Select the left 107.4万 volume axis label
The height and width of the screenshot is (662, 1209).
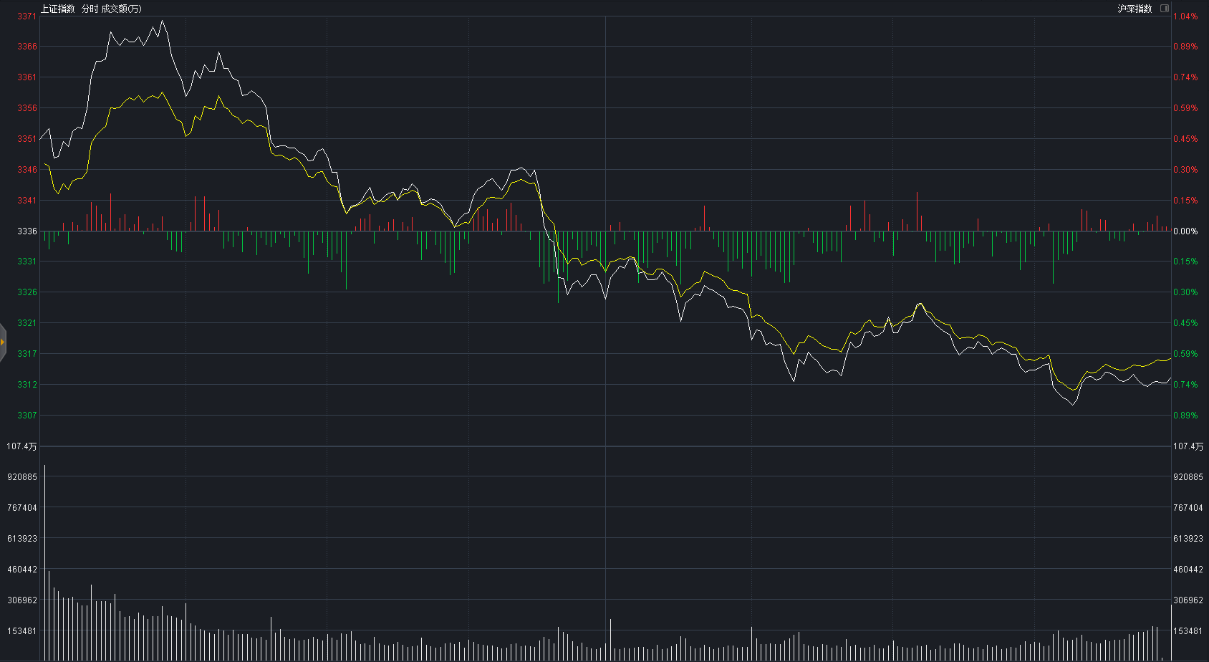click(21, 446)
